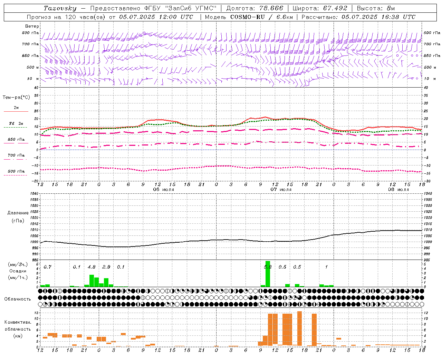Screen dimensions: 442x353
Task: Click the '-20' value at the bottom of the left temperature axis
Action: coord(36,181)
